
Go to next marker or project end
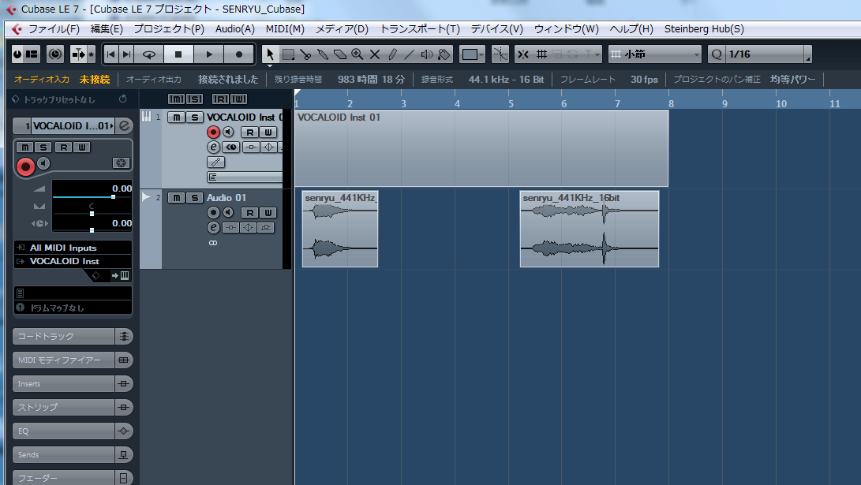coord(127,54)
